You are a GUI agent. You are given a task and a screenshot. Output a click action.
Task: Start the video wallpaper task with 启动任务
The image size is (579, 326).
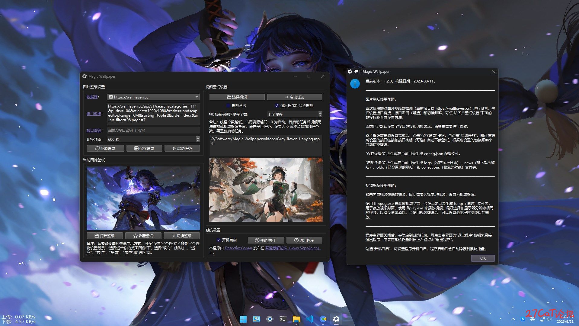[x=295, y=97]
